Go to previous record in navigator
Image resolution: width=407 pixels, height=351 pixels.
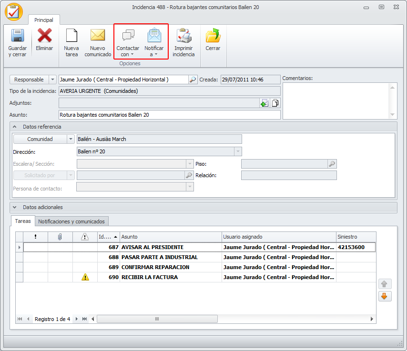click(x=28, y=319)
